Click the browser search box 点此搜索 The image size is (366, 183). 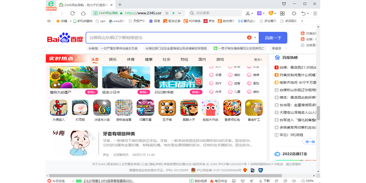215,13
